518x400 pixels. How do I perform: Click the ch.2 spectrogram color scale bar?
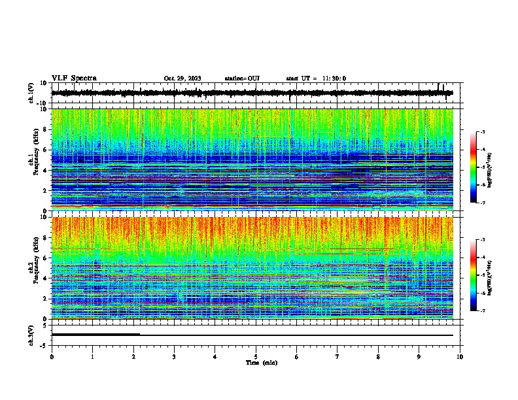(x=473, y=275)
